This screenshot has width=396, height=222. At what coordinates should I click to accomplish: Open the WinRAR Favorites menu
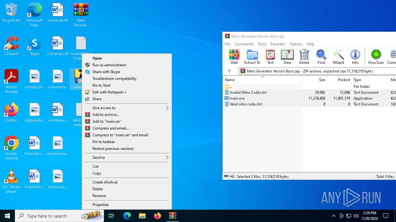(278, 44)
